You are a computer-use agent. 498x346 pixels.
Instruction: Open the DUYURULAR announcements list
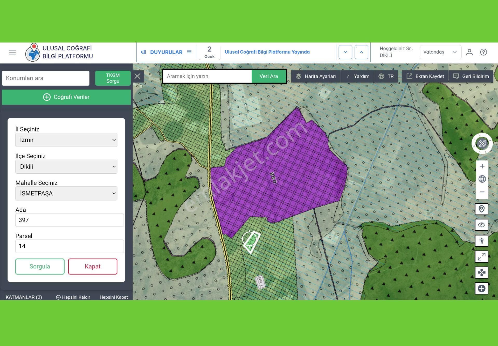pos(166,52)
